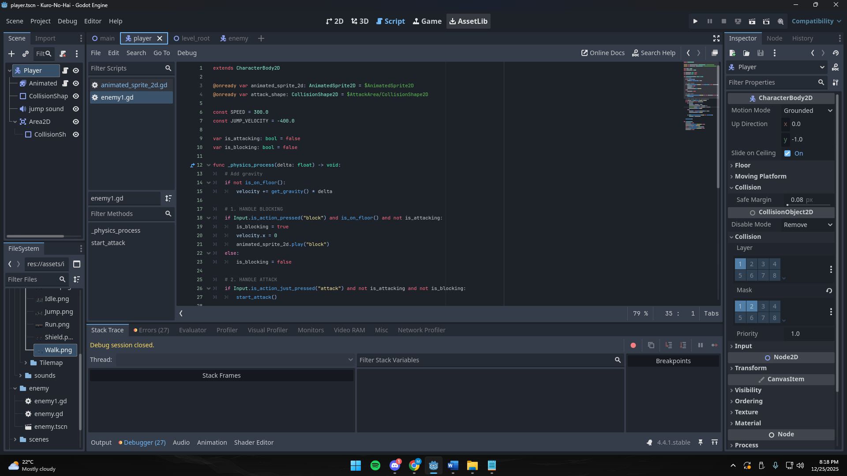Toggle distraction-free mode expand icon
The width and height of the screenshot is (847, 476).
coord(716,38)
